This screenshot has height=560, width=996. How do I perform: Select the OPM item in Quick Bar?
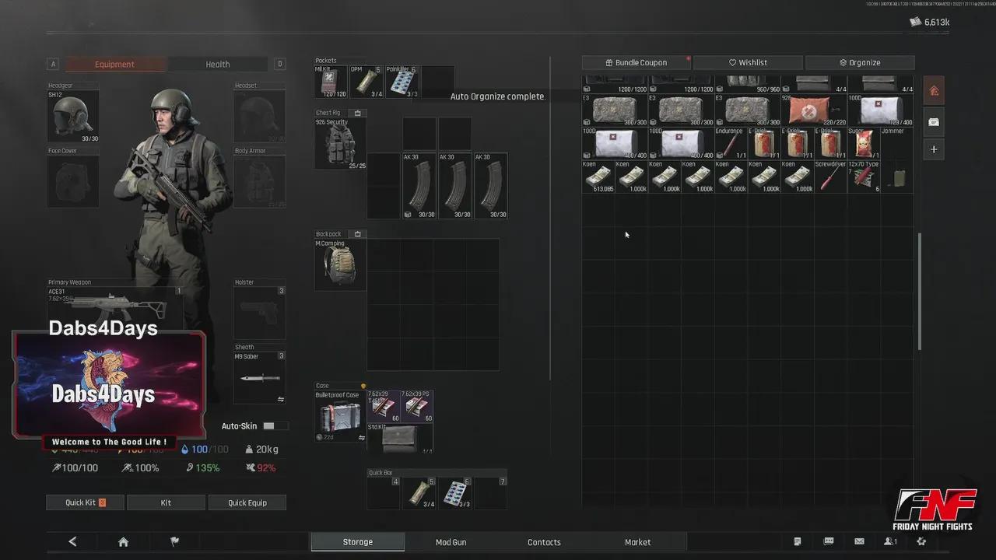click(x=419, y=494)
